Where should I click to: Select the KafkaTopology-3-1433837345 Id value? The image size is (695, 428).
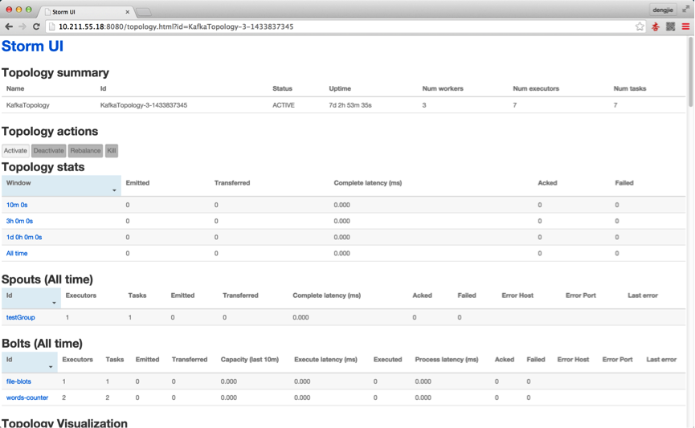[x=144, y=105]
